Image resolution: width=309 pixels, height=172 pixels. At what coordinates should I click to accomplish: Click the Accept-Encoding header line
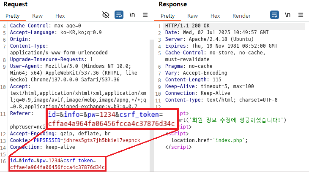[x=60, y=134]
